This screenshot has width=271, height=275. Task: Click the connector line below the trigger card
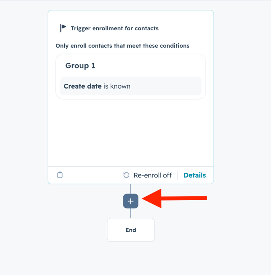pos(131,189)
